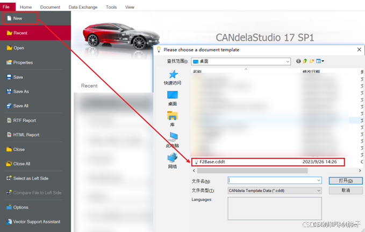Viewport: 365px width, 232px height.
Task: Expand the file name combo box arrow
Action: tap(319, 180)
